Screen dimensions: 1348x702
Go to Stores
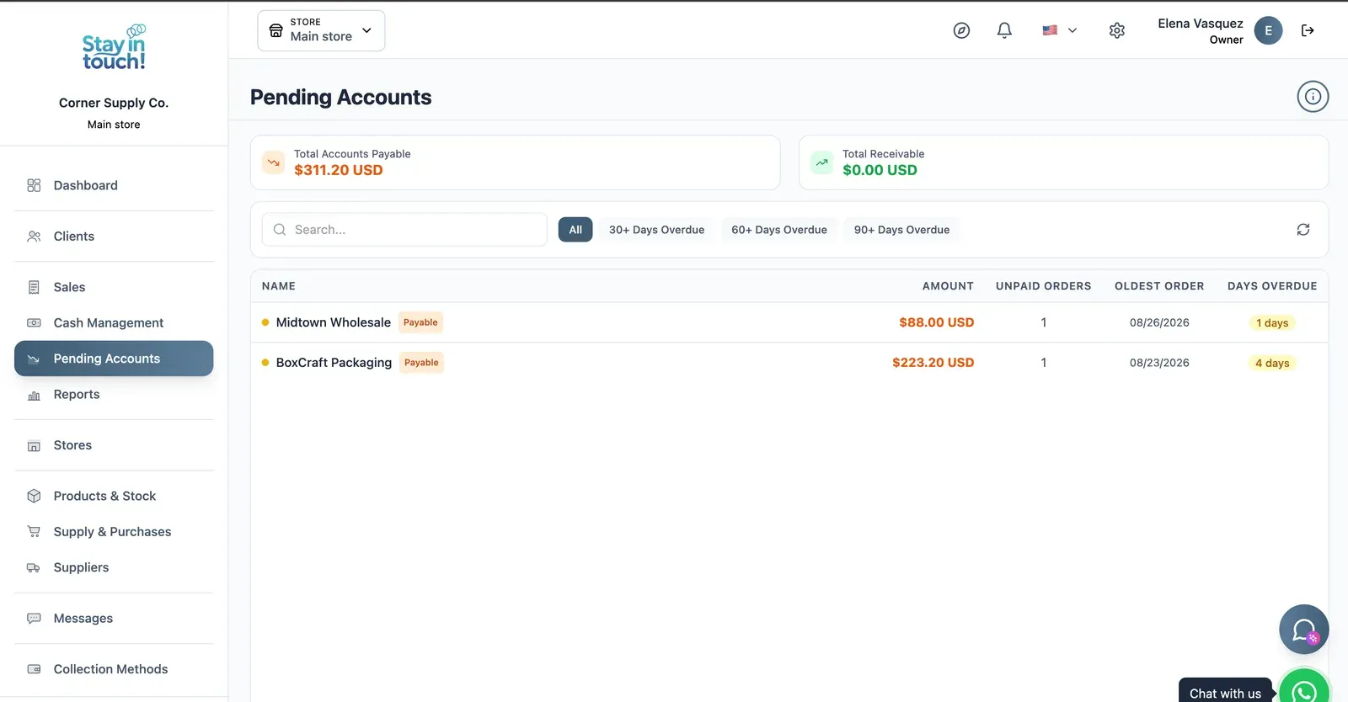tap(114, 445)
